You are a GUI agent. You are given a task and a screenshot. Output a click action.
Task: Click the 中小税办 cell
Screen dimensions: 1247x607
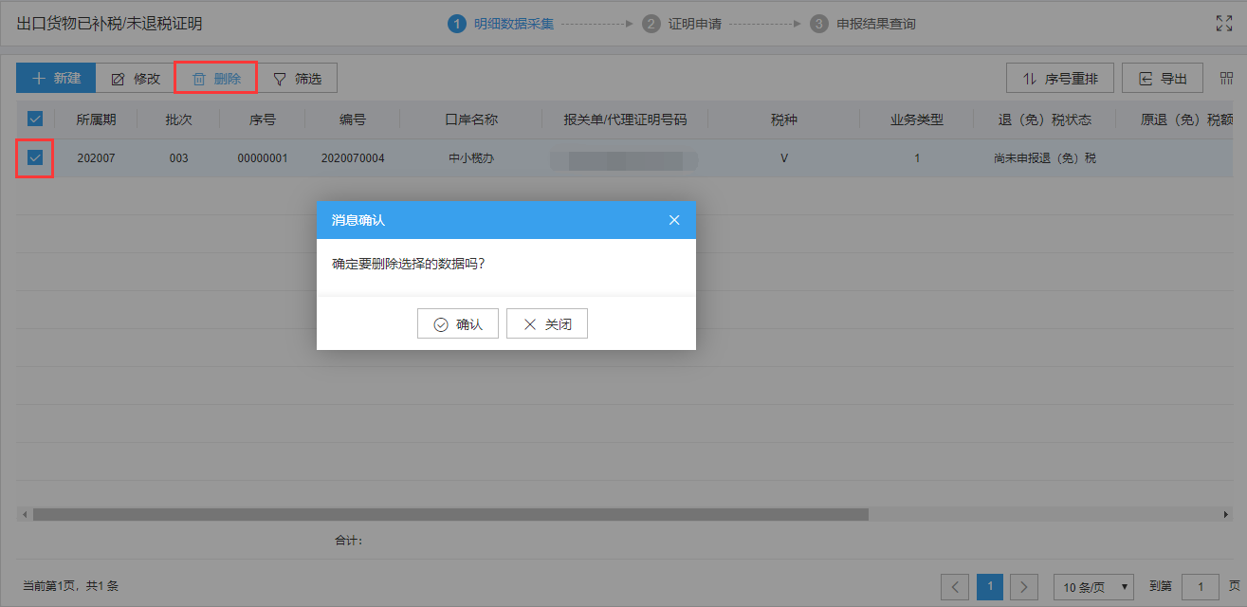[x=471, y=158]
